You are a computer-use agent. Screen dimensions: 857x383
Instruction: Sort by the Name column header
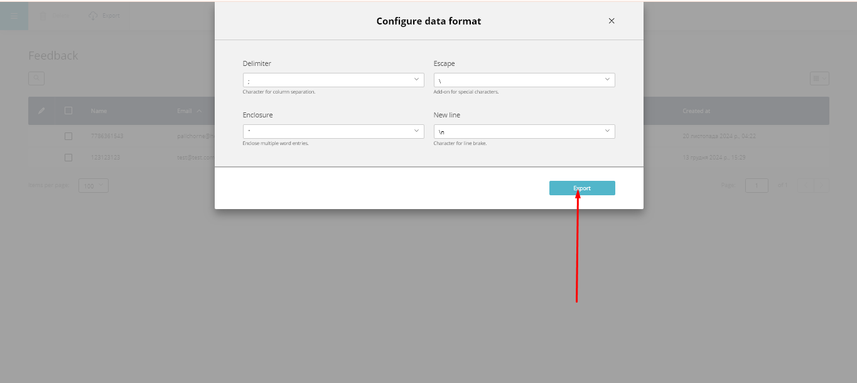click(99, 111)
